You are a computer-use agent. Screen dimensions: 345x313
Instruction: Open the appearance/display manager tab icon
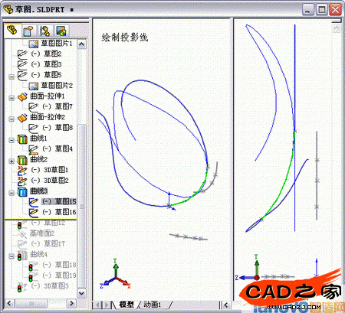coord(61,31)
